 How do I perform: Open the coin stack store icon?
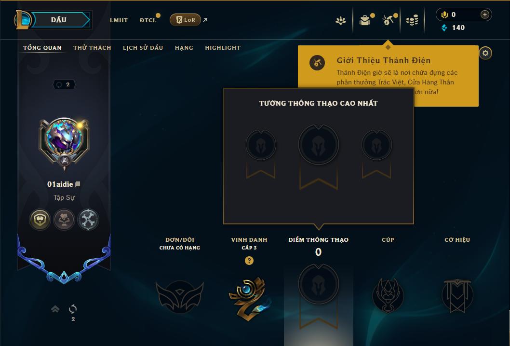412,20
